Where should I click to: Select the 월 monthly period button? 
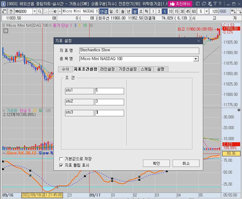[123, 11]
